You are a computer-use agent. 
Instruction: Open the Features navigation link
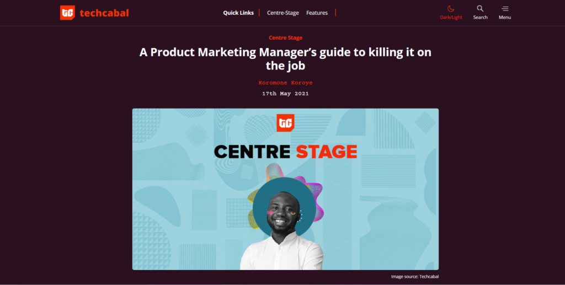[317, 13]
